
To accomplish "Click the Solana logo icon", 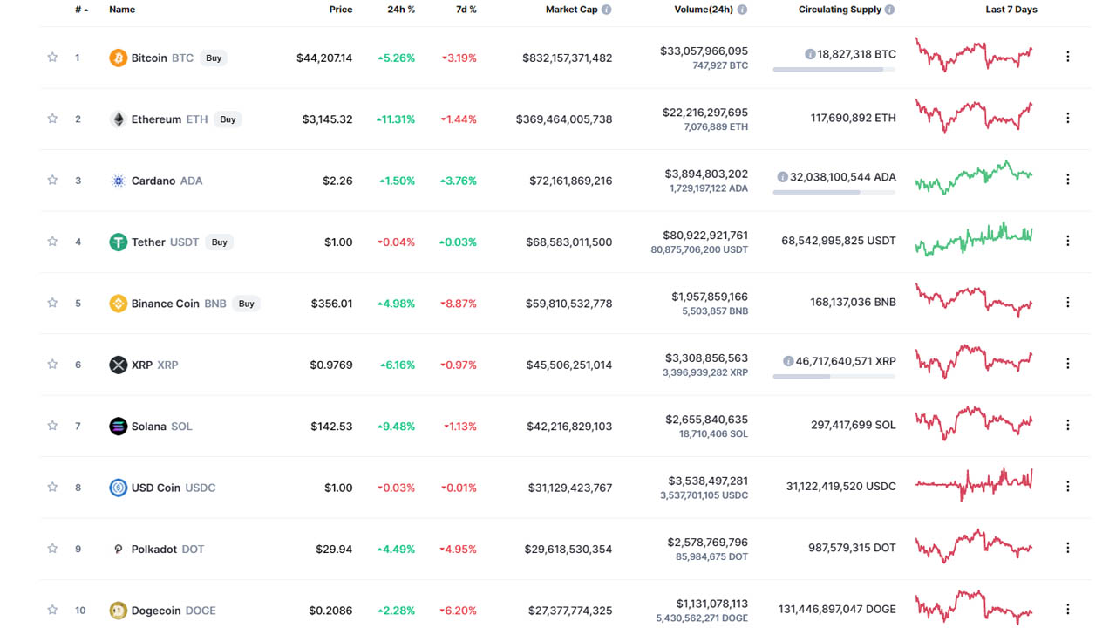I will (x=118, y=427).
